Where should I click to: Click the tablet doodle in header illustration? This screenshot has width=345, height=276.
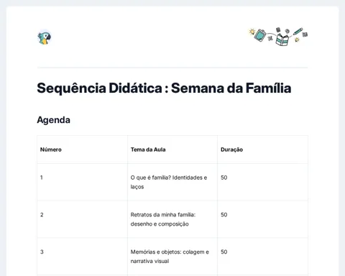point(260,35)
